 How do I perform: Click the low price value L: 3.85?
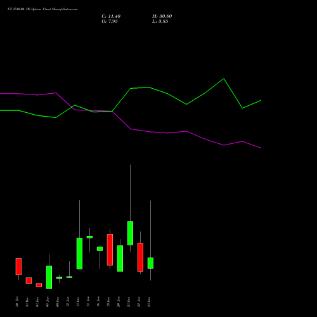coord(160,22)
